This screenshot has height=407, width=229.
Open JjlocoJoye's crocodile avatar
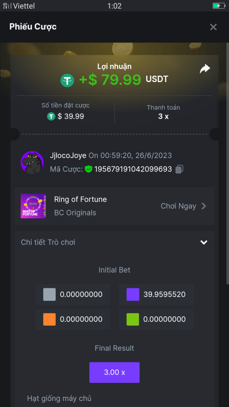tap(32, 162)
